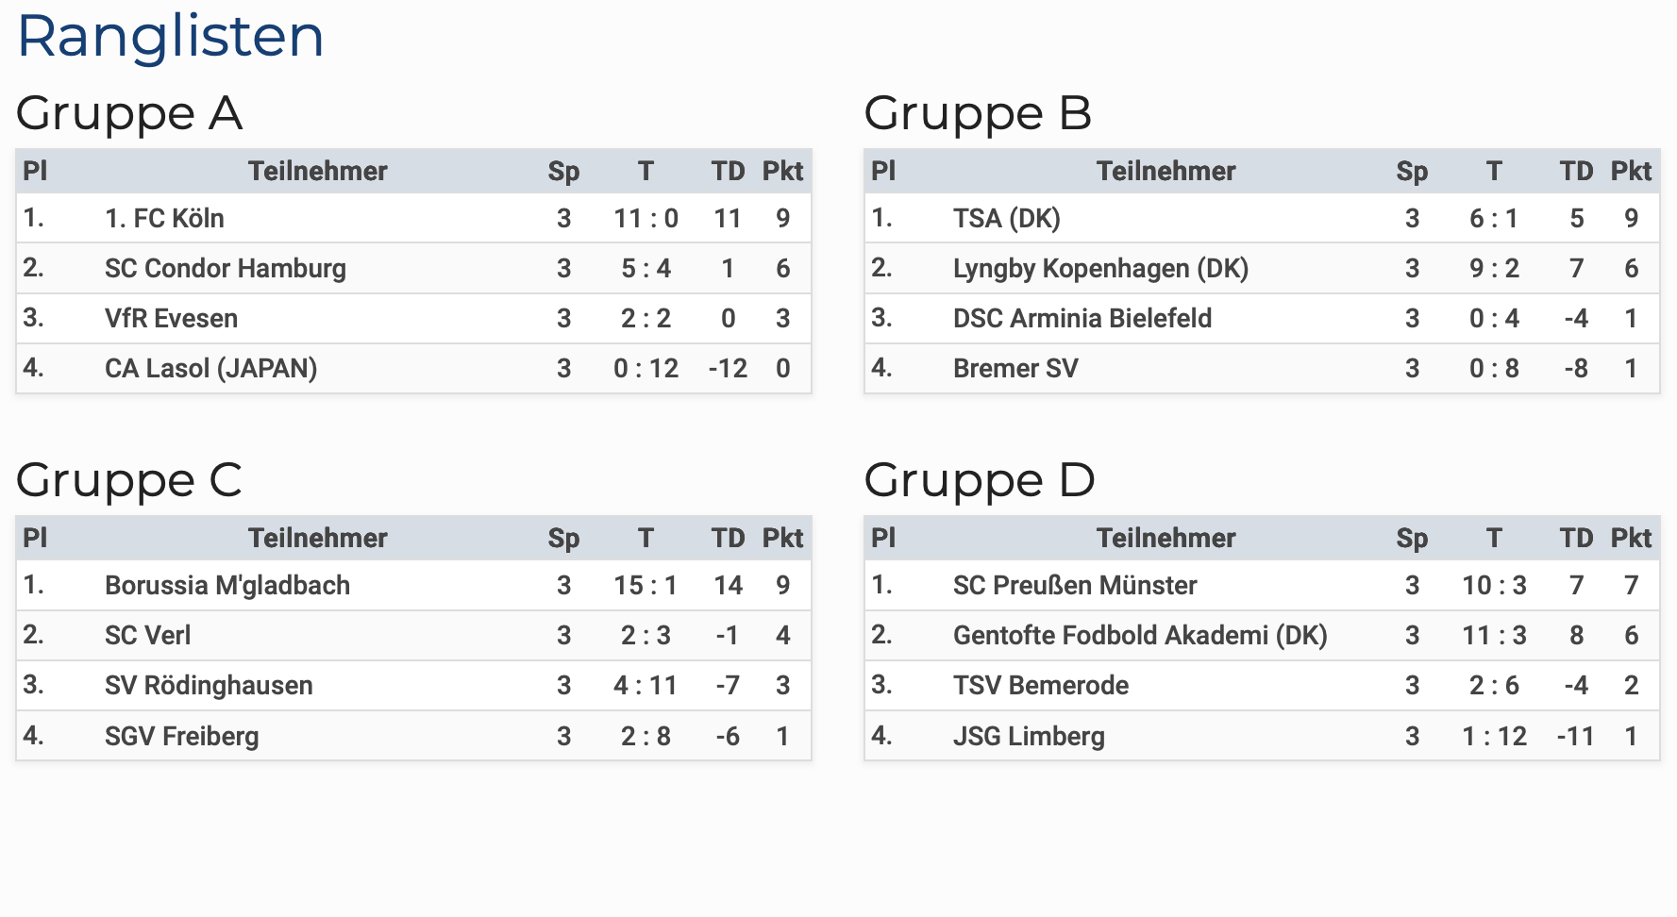Click SC Preußen Münster team name
The image size is (1677, 917).
tap(1074, 586)
